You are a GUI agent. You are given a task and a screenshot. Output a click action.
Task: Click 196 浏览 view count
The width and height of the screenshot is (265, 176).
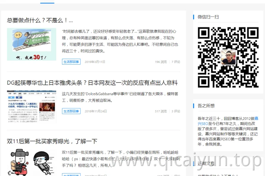161,62
